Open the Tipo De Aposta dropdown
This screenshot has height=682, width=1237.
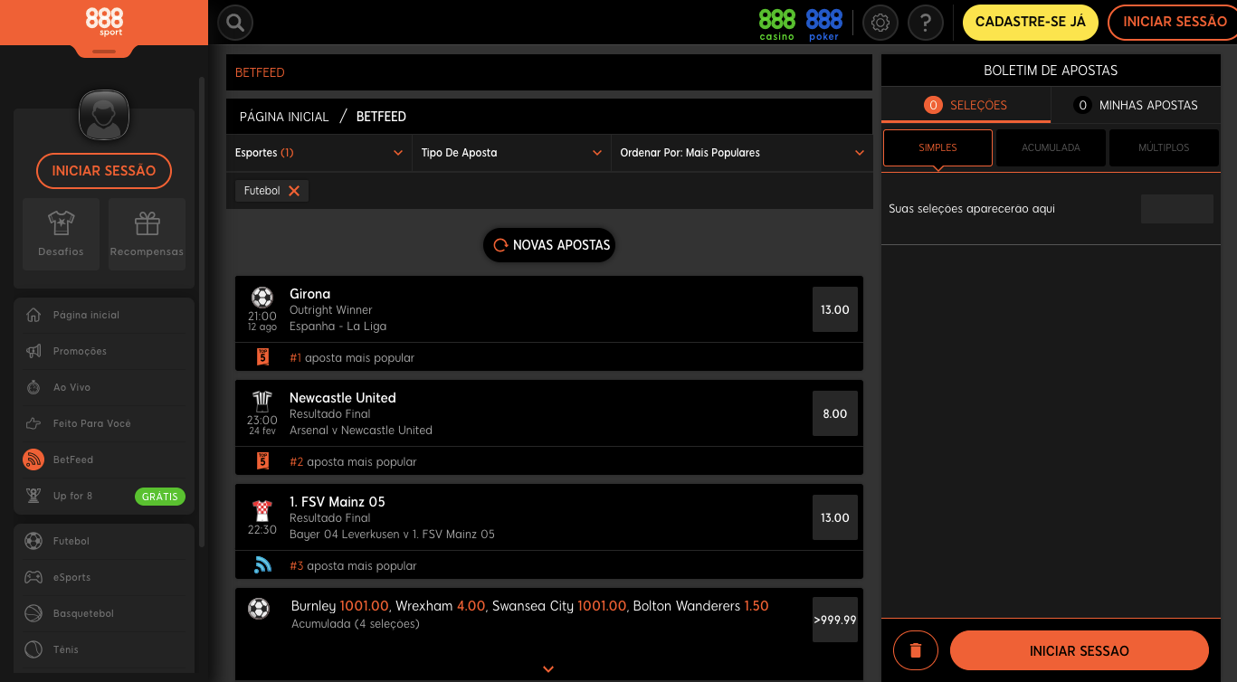tap(511, 153)
